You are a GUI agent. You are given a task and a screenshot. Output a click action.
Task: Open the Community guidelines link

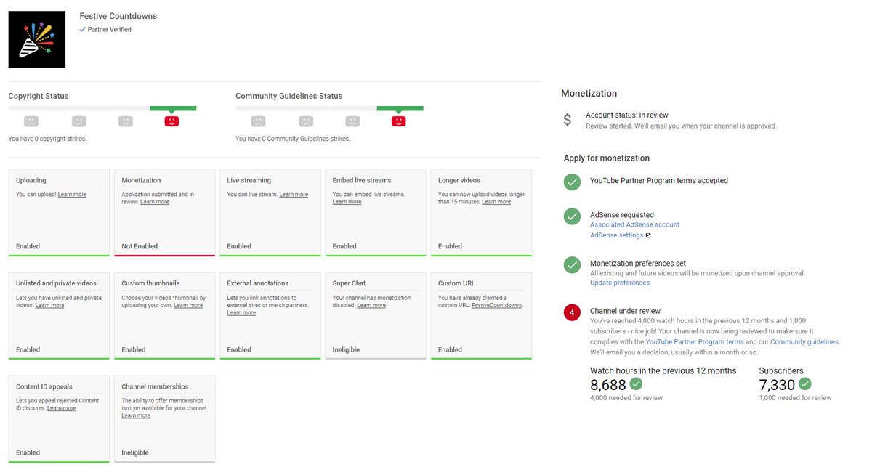tap(804, 342)
